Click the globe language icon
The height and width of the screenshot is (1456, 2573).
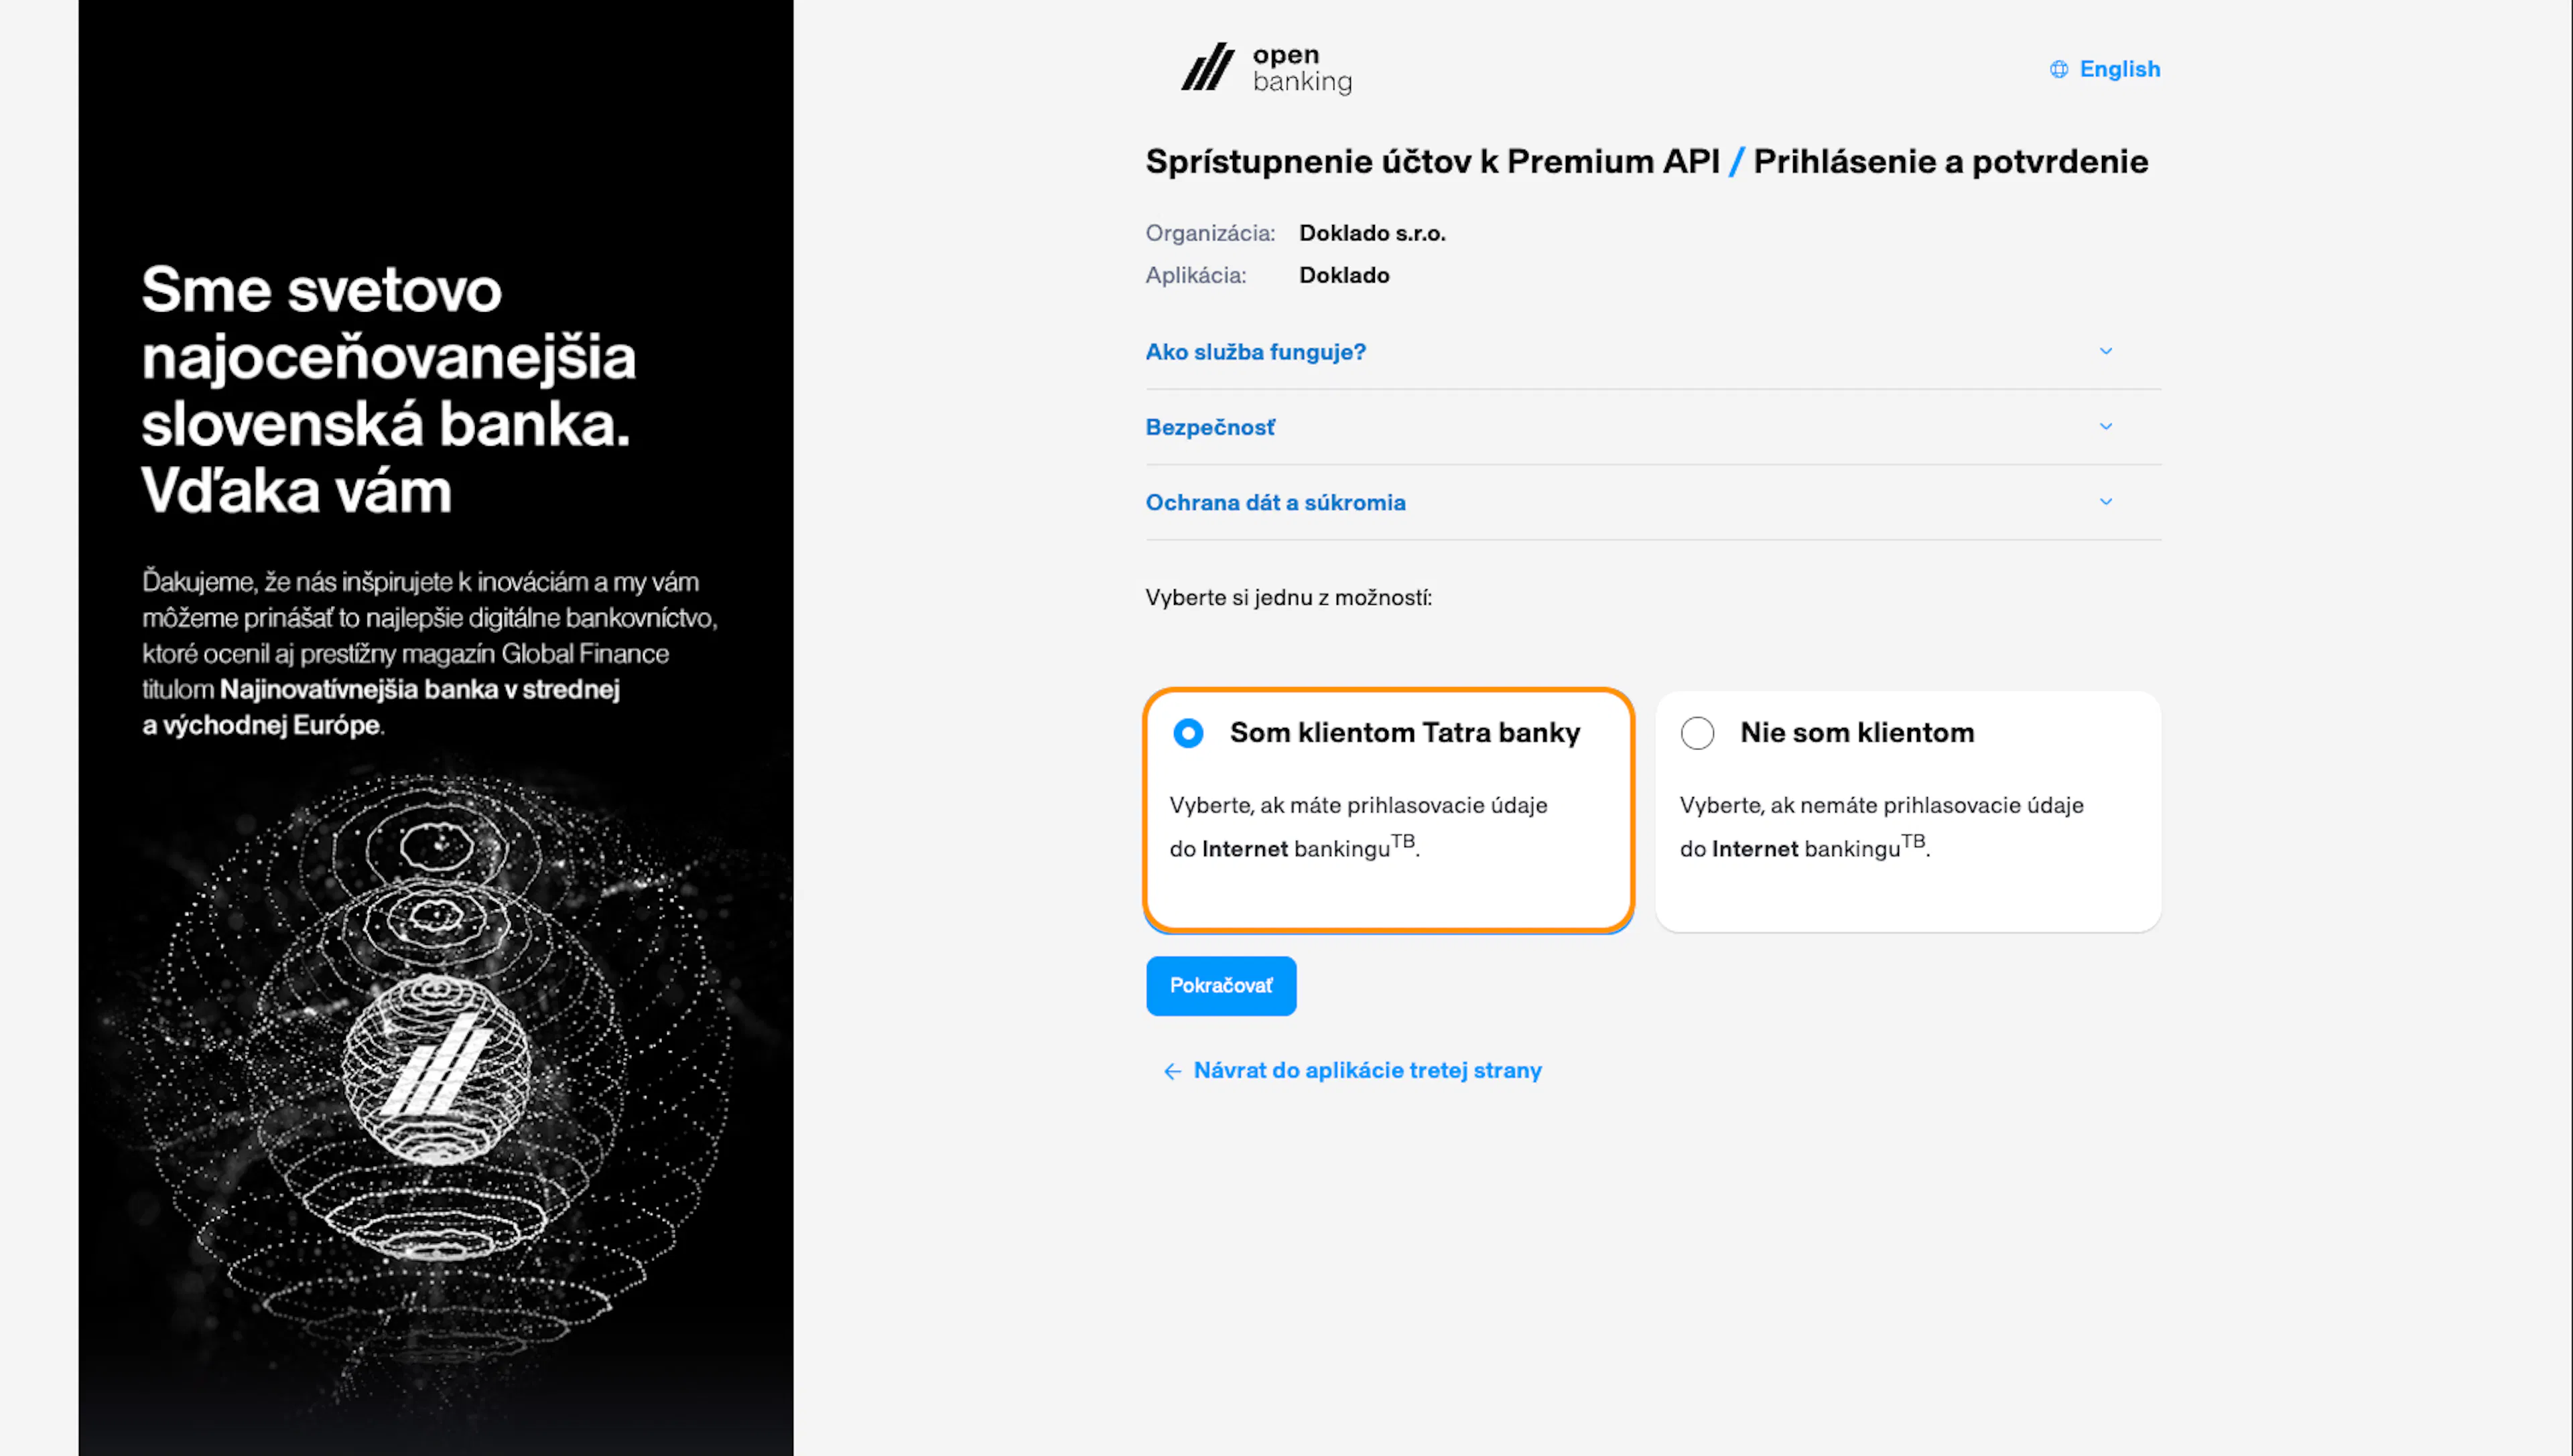pos(2058,69)
